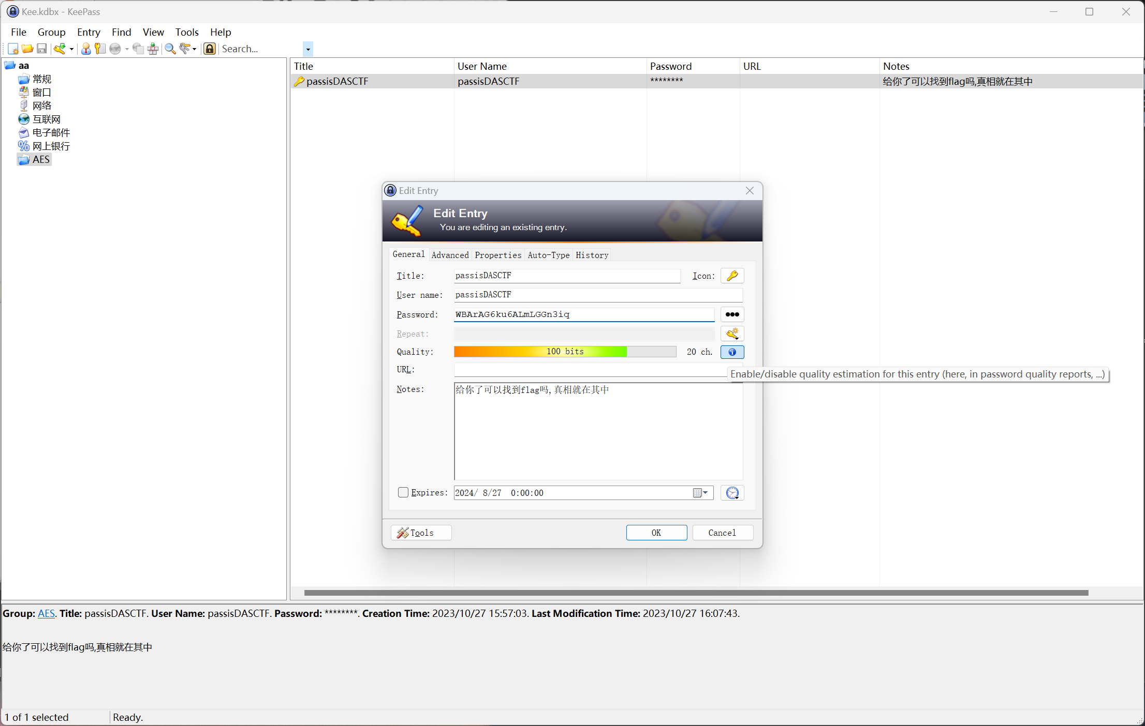Toggle password visibility with dots button
Screen dimensions: 1145x726
click(732, 314)
